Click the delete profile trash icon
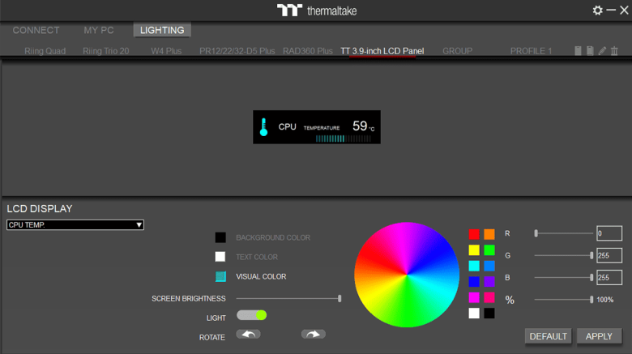Viewport: 632px width, 354px height. point(614,51)
